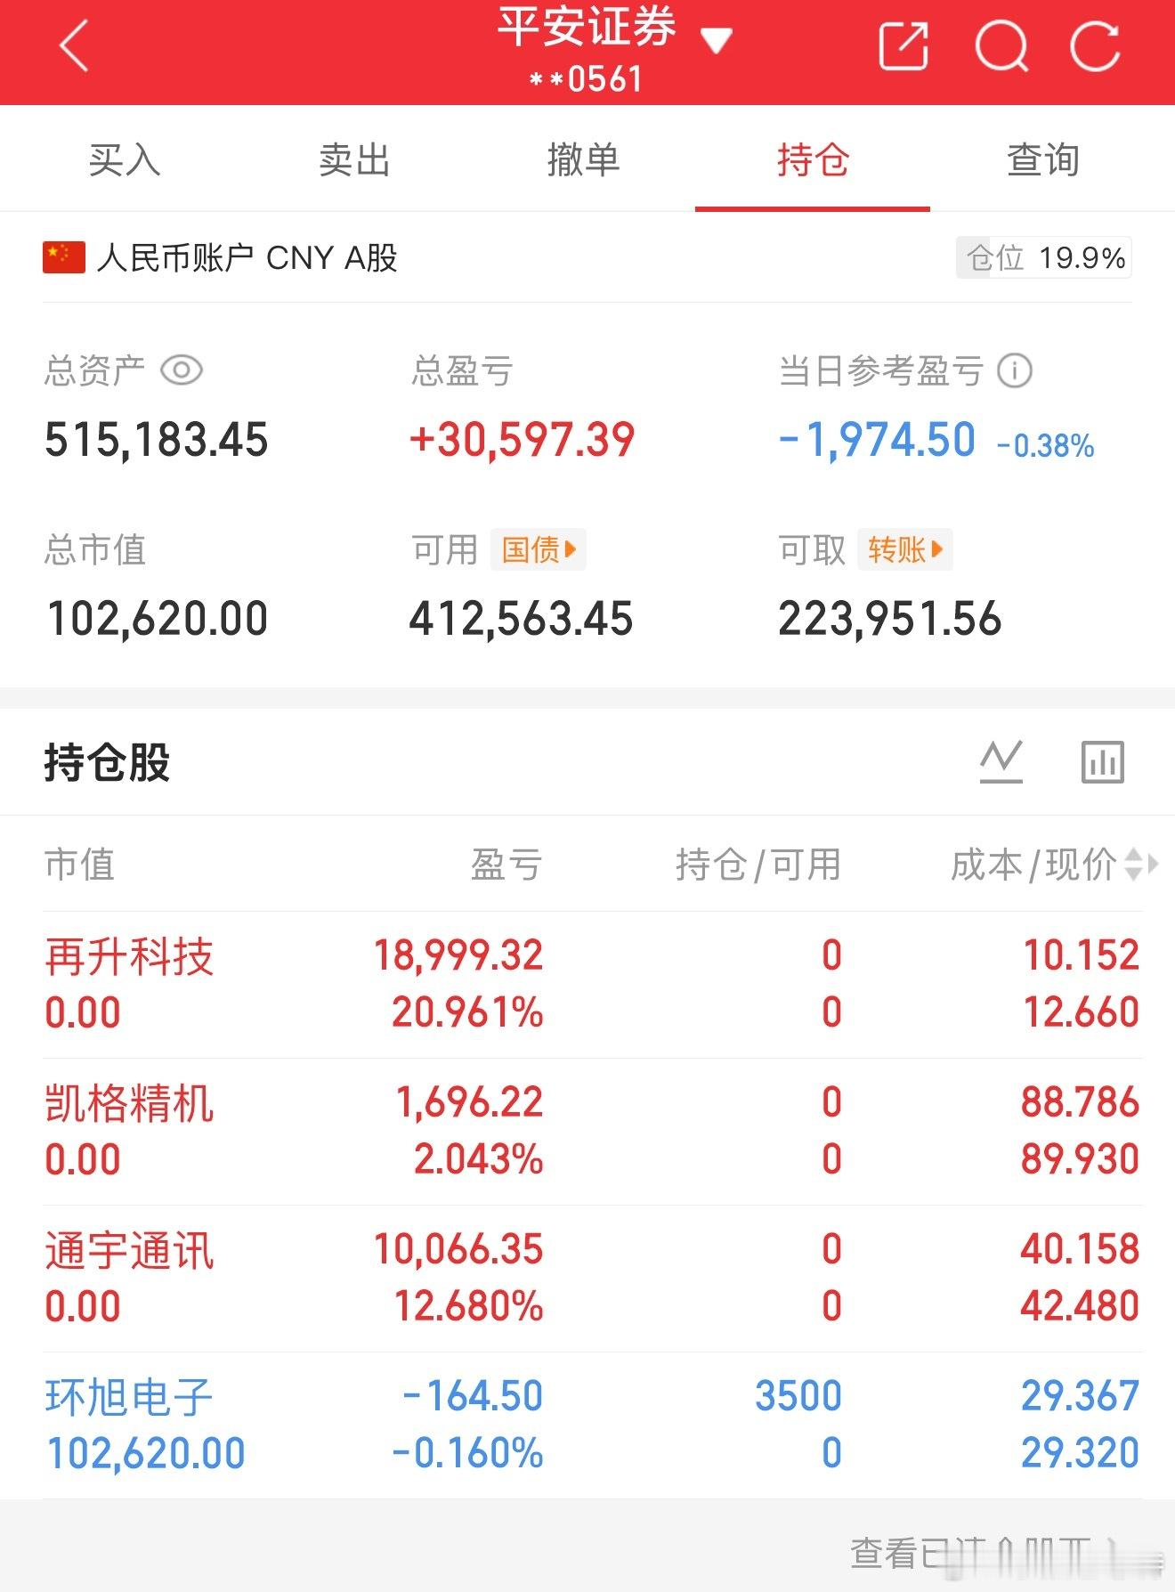Switch to the 撤单 tab
The image size is (1175, 1592).
tap(583, 160)
